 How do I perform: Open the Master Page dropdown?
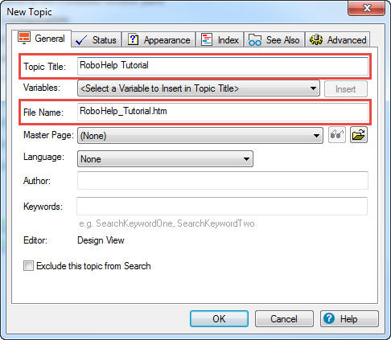[200, 136]
